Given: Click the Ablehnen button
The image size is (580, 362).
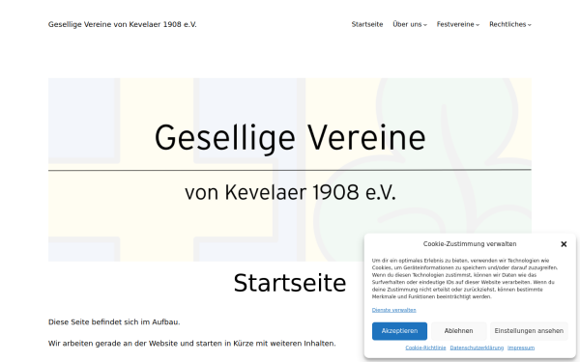Looking at the screenshot, I should tap(458, 331).
